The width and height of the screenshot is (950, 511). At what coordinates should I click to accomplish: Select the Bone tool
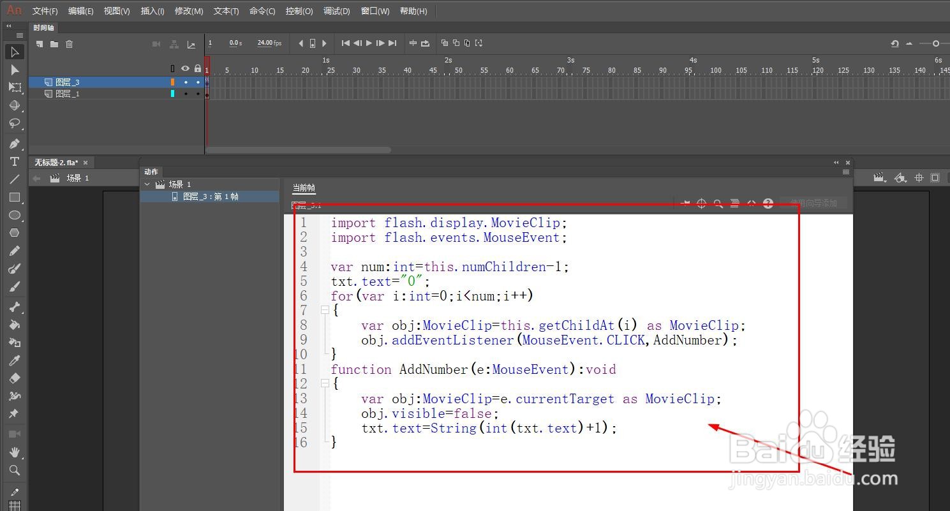pyautogui.click(x=15, y=307)
